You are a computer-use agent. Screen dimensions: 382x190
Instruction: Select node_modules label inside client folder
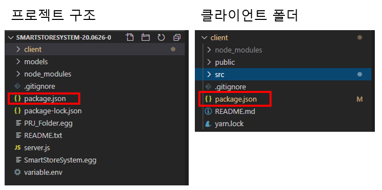238,50
